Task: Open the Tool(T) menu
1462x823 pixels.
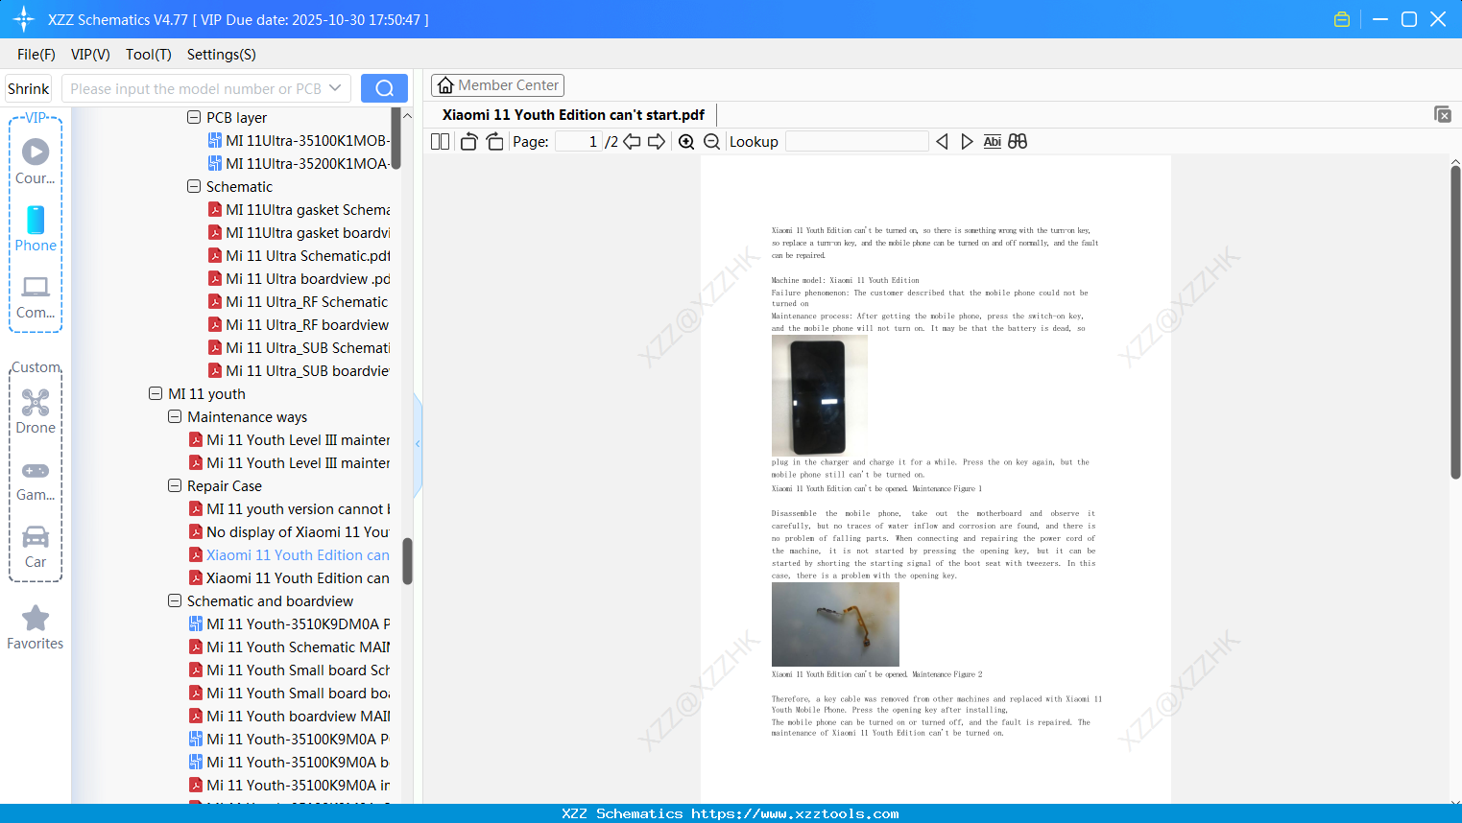Action: pyautogui.click(x=149, y=55)
